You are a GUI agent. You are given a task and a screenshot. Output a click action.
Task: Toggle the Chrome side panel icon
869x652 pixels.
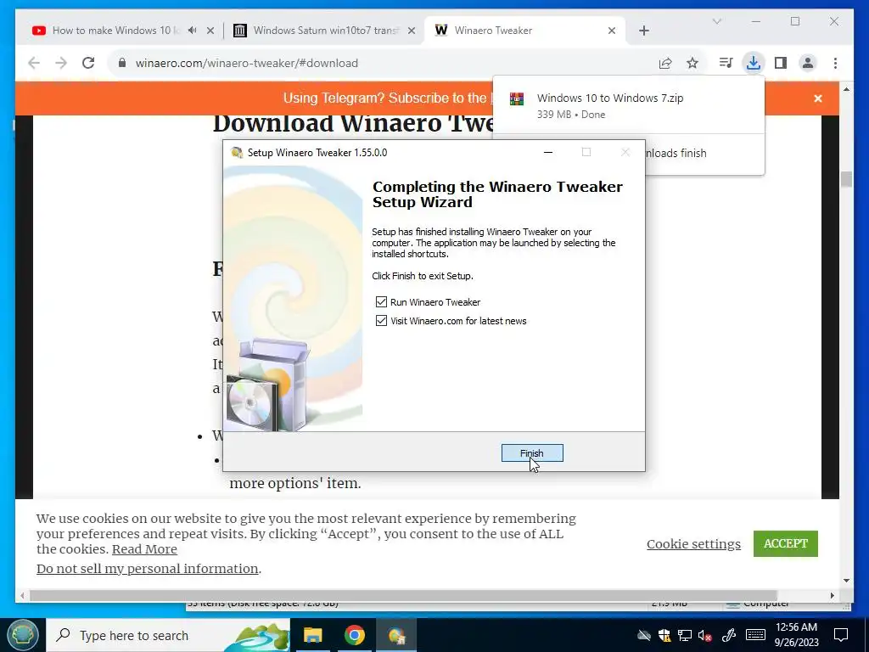(x=781, y=63)
